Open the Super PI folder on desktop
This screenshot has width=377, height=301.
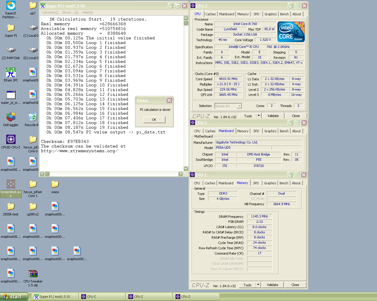11,31
